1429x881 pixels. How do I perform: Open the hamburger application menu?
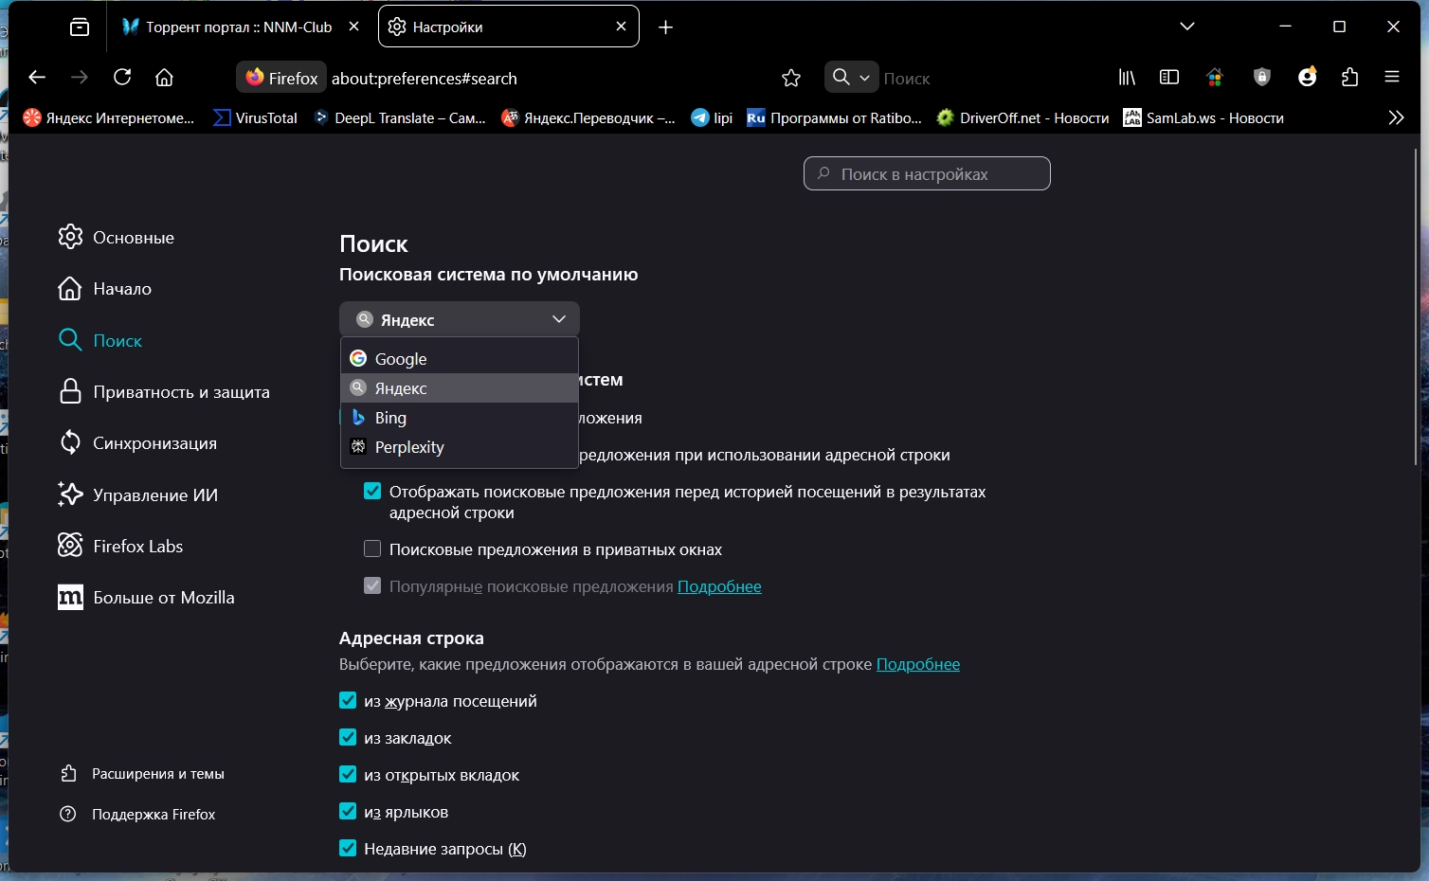pos(1392,78)
